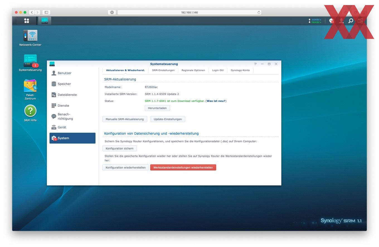Open the notifications speech bubble icon
The image size is (379, 247).
click(x=331, y=21)
